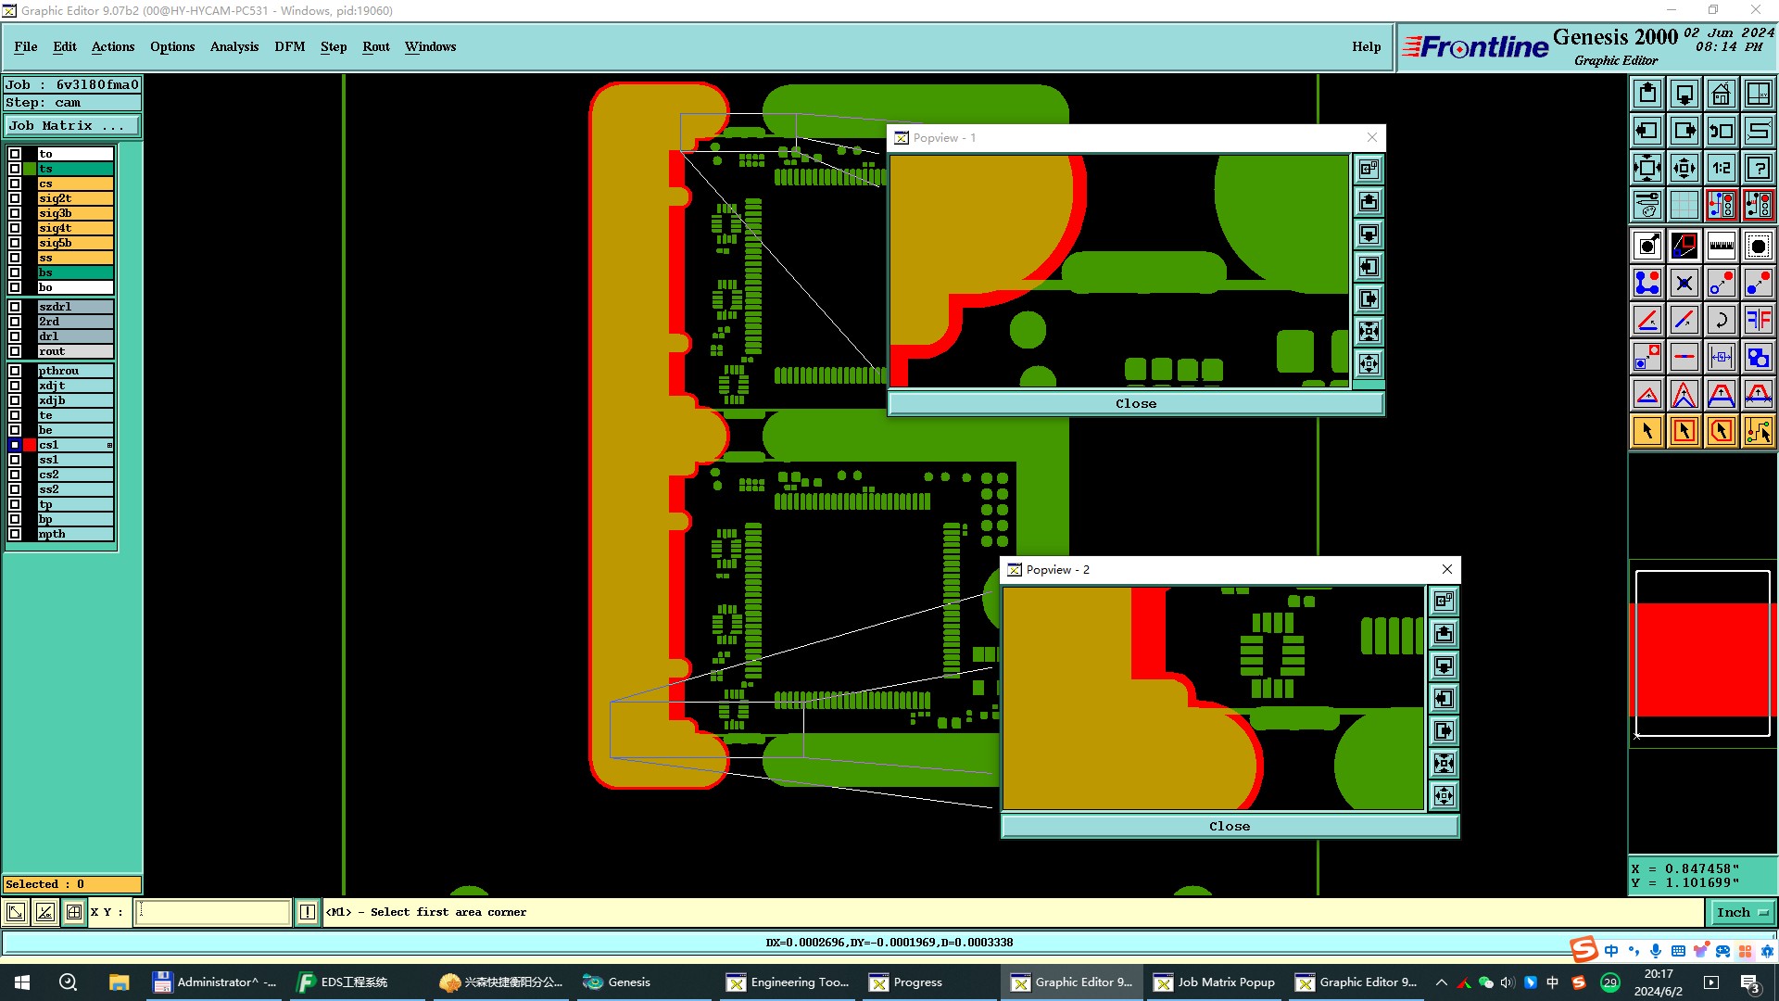Show hidden system tray icons chevron
The image size is (1779, 1001).
pyautogui.click(x=1441, y=982)
